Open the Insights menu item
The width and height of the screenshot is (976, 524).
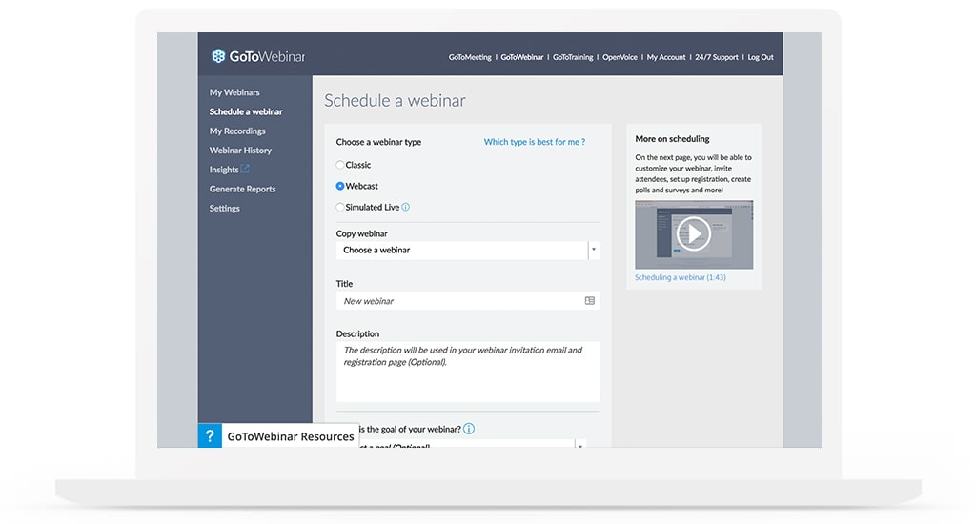click(224, 170)
